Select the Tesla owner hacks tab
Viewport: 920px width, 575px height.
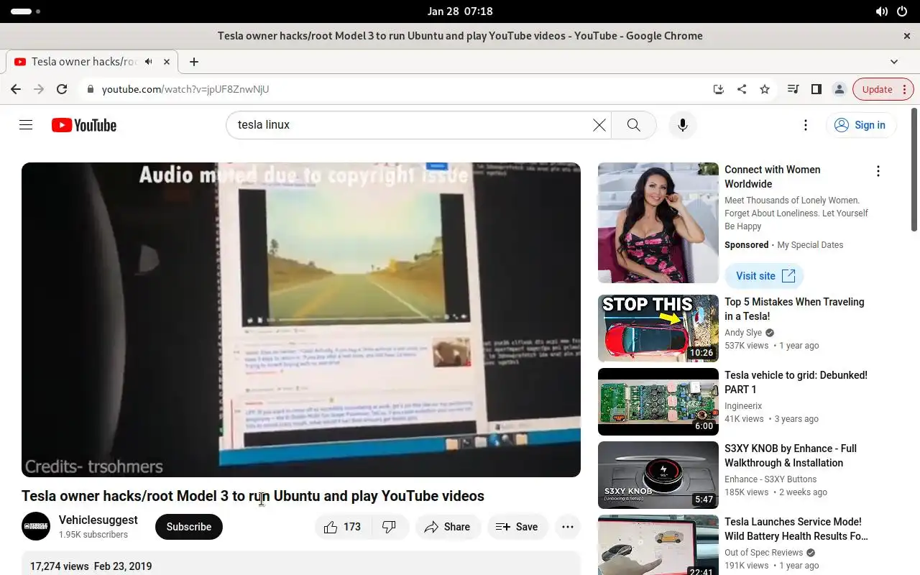click(x=92, y=62)
